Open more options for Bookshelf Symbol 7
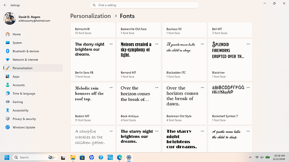Viewport: 289px width, 162px height. click(x=248, y=88)
